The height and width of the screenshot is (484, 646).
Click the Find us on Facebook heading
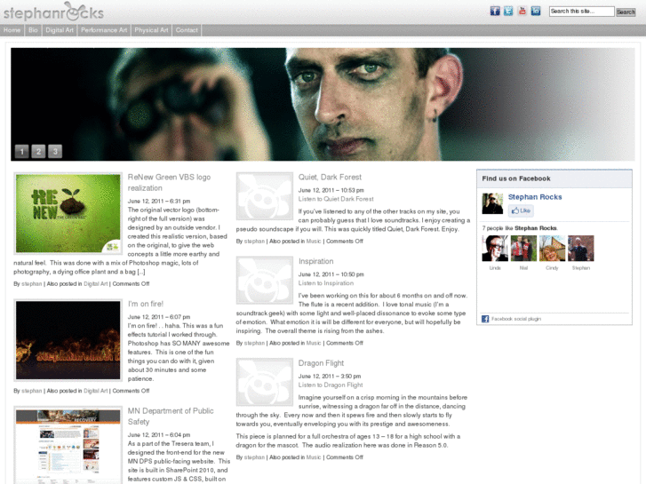[515, 179]
